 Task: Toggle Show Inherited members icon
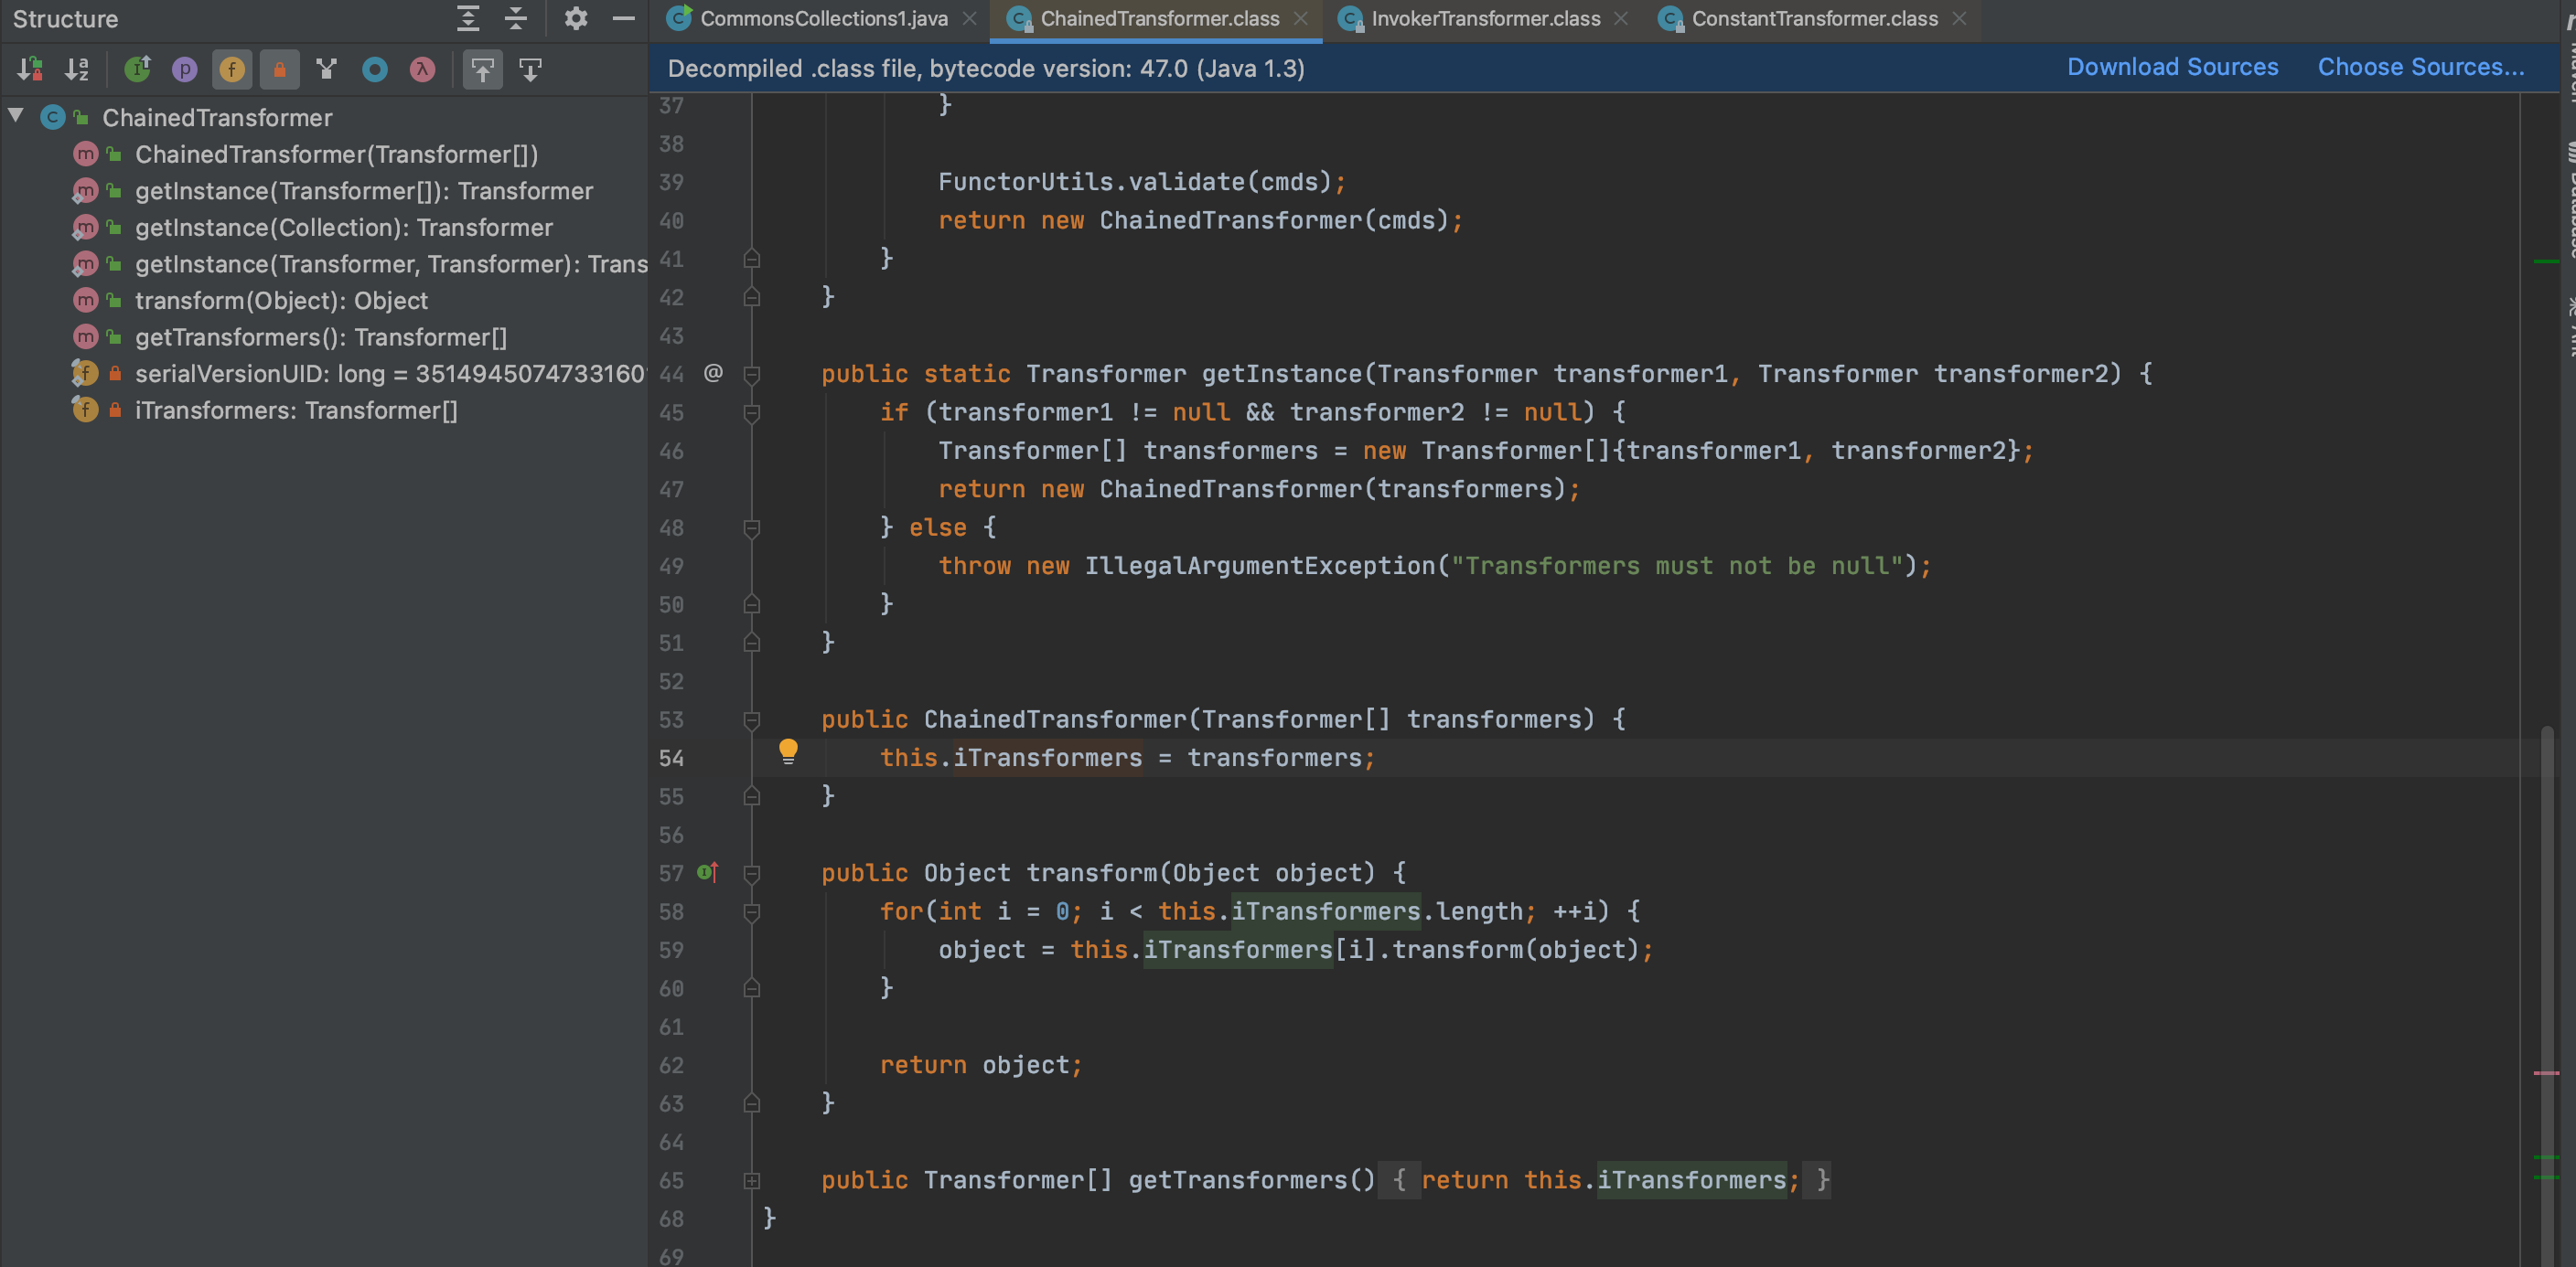coord(137,69)
